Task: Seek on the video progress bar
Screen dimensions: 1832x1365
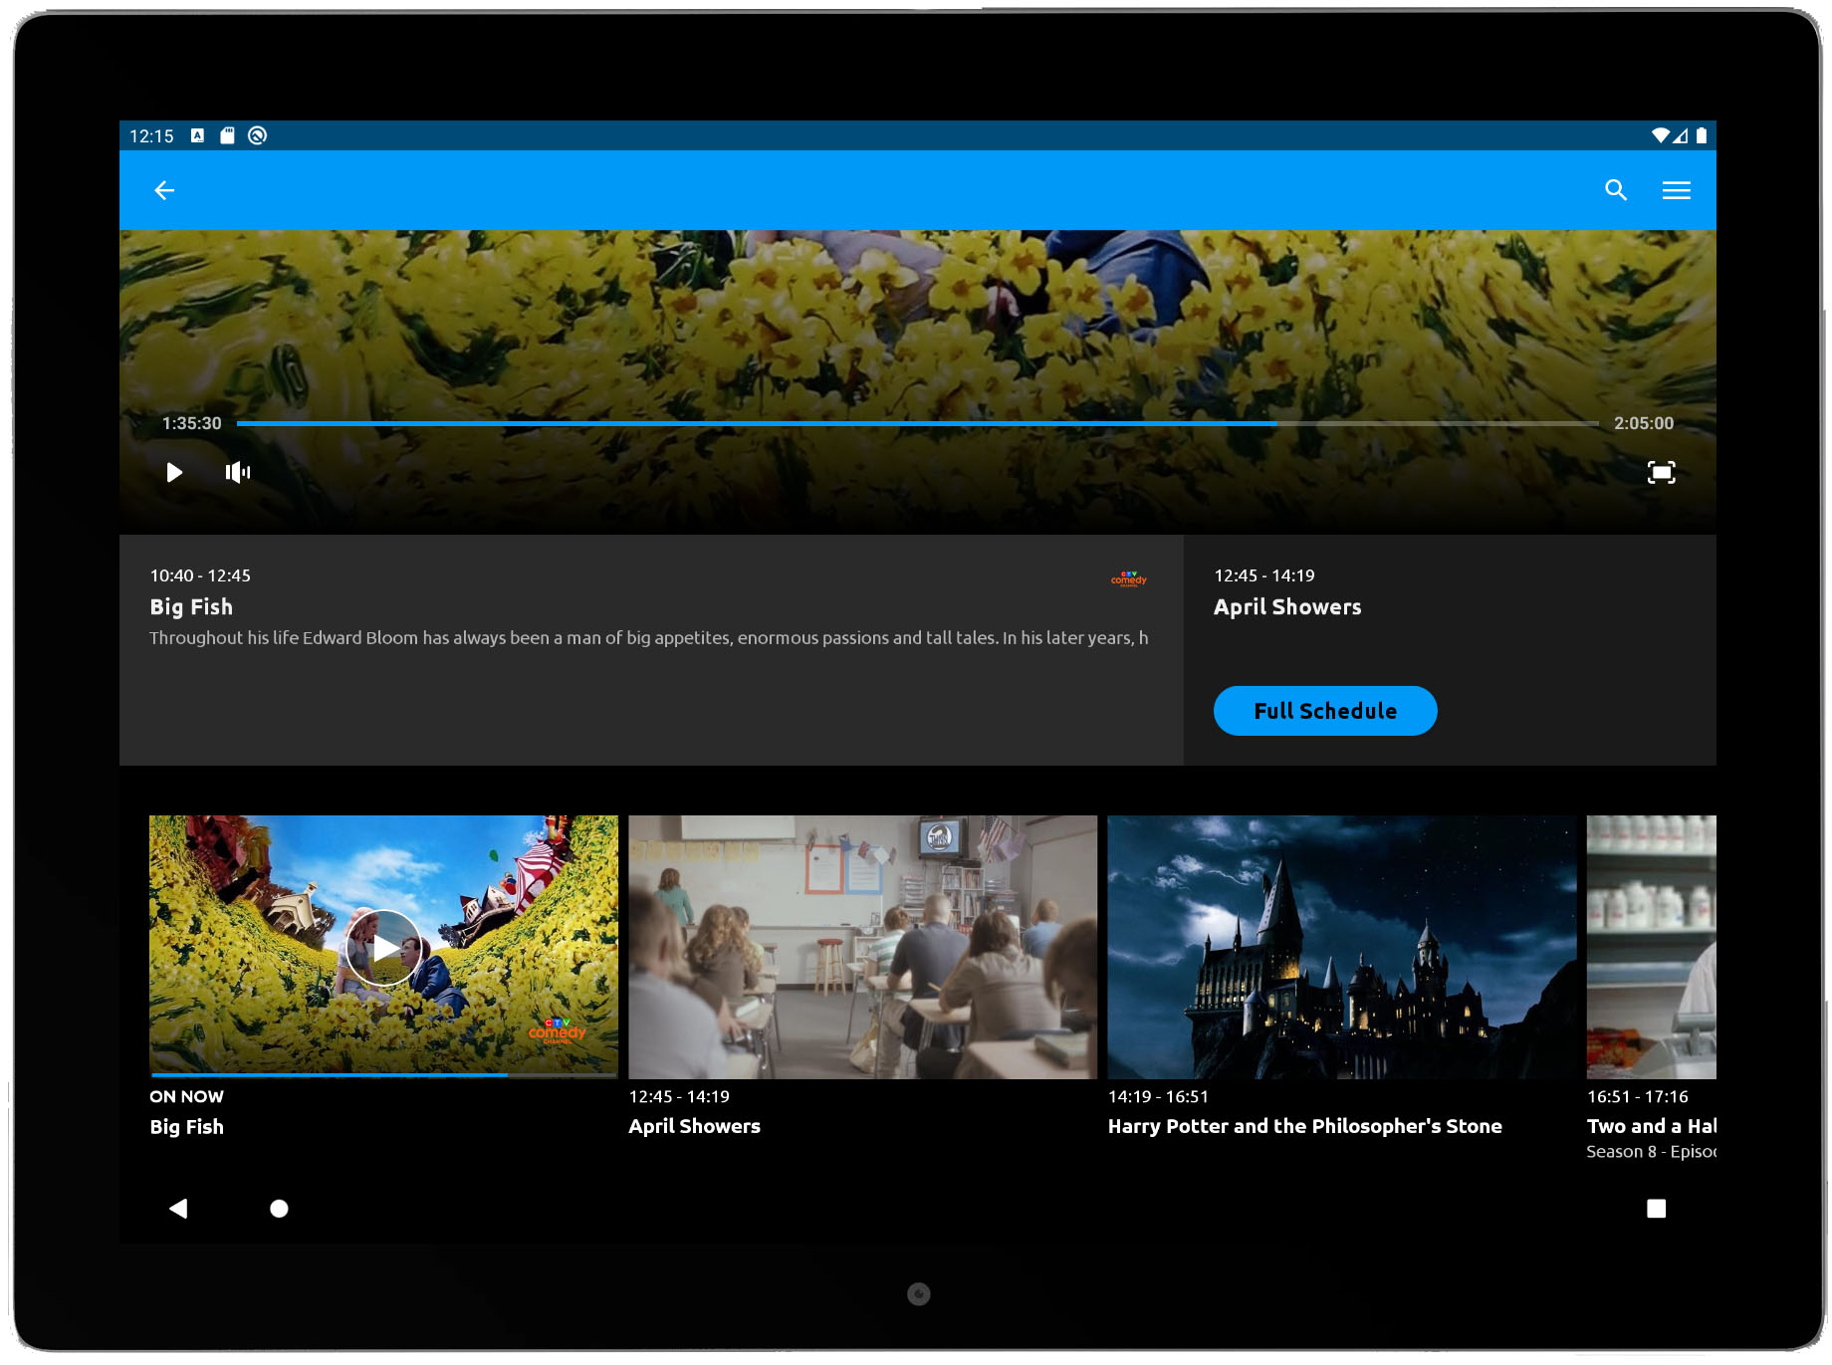Action: (x=917, y=423)
